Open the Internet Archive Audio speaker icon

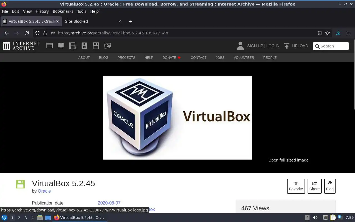(x=84, y=46)
